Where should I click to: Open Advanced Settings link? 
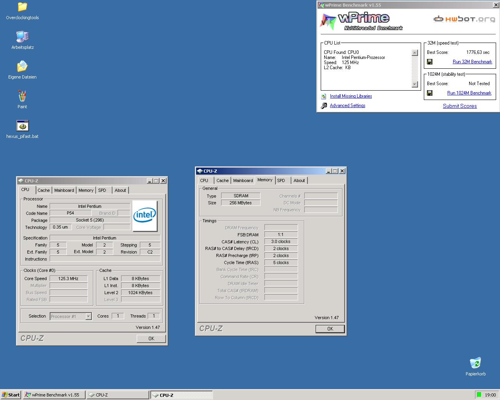pos(348,105)
